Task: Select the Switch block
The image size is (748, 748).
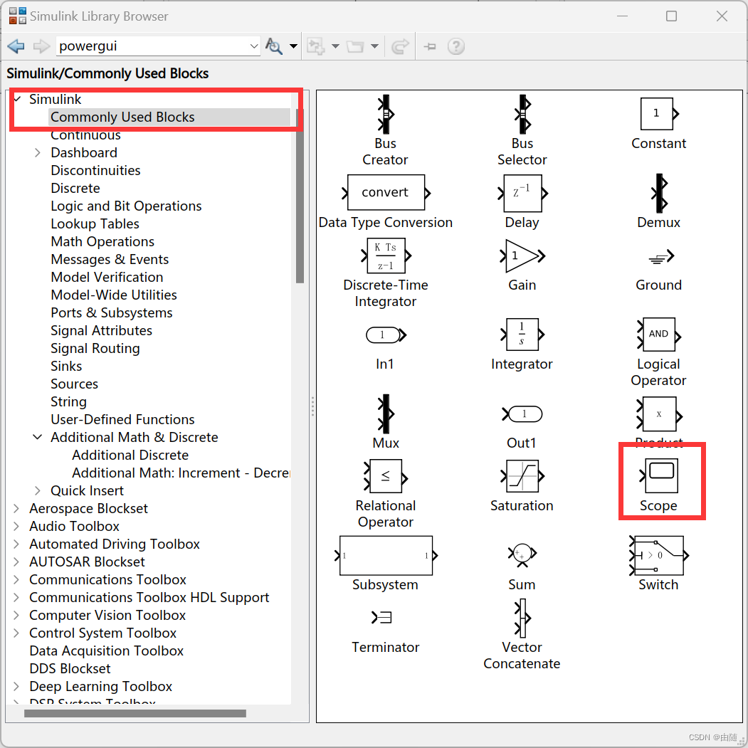Action: (659, 555)
